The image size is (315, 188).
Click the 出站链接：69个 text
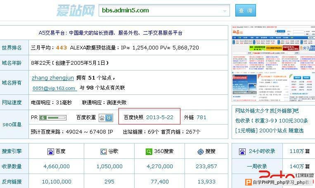click(141, 132)
